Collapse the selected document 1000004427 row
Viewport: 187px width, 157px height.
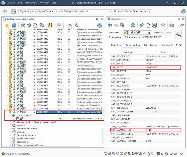(x=7, y=112)
